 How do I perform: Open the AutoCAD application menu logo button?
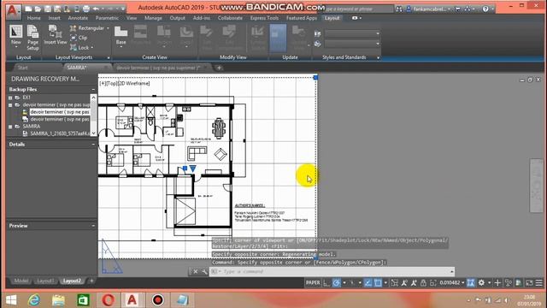click(13, 11)
